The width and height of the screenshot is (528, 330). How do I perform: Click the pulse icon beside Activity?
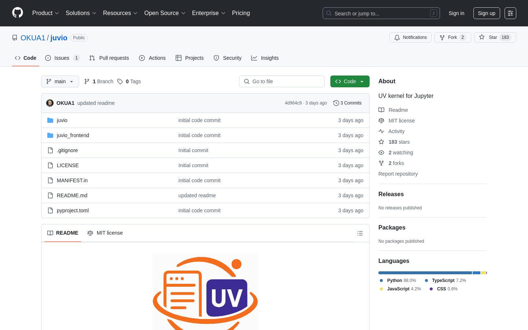tap(381, 131)
